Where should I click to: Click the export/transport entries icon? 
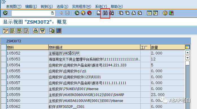pos(52,31)
